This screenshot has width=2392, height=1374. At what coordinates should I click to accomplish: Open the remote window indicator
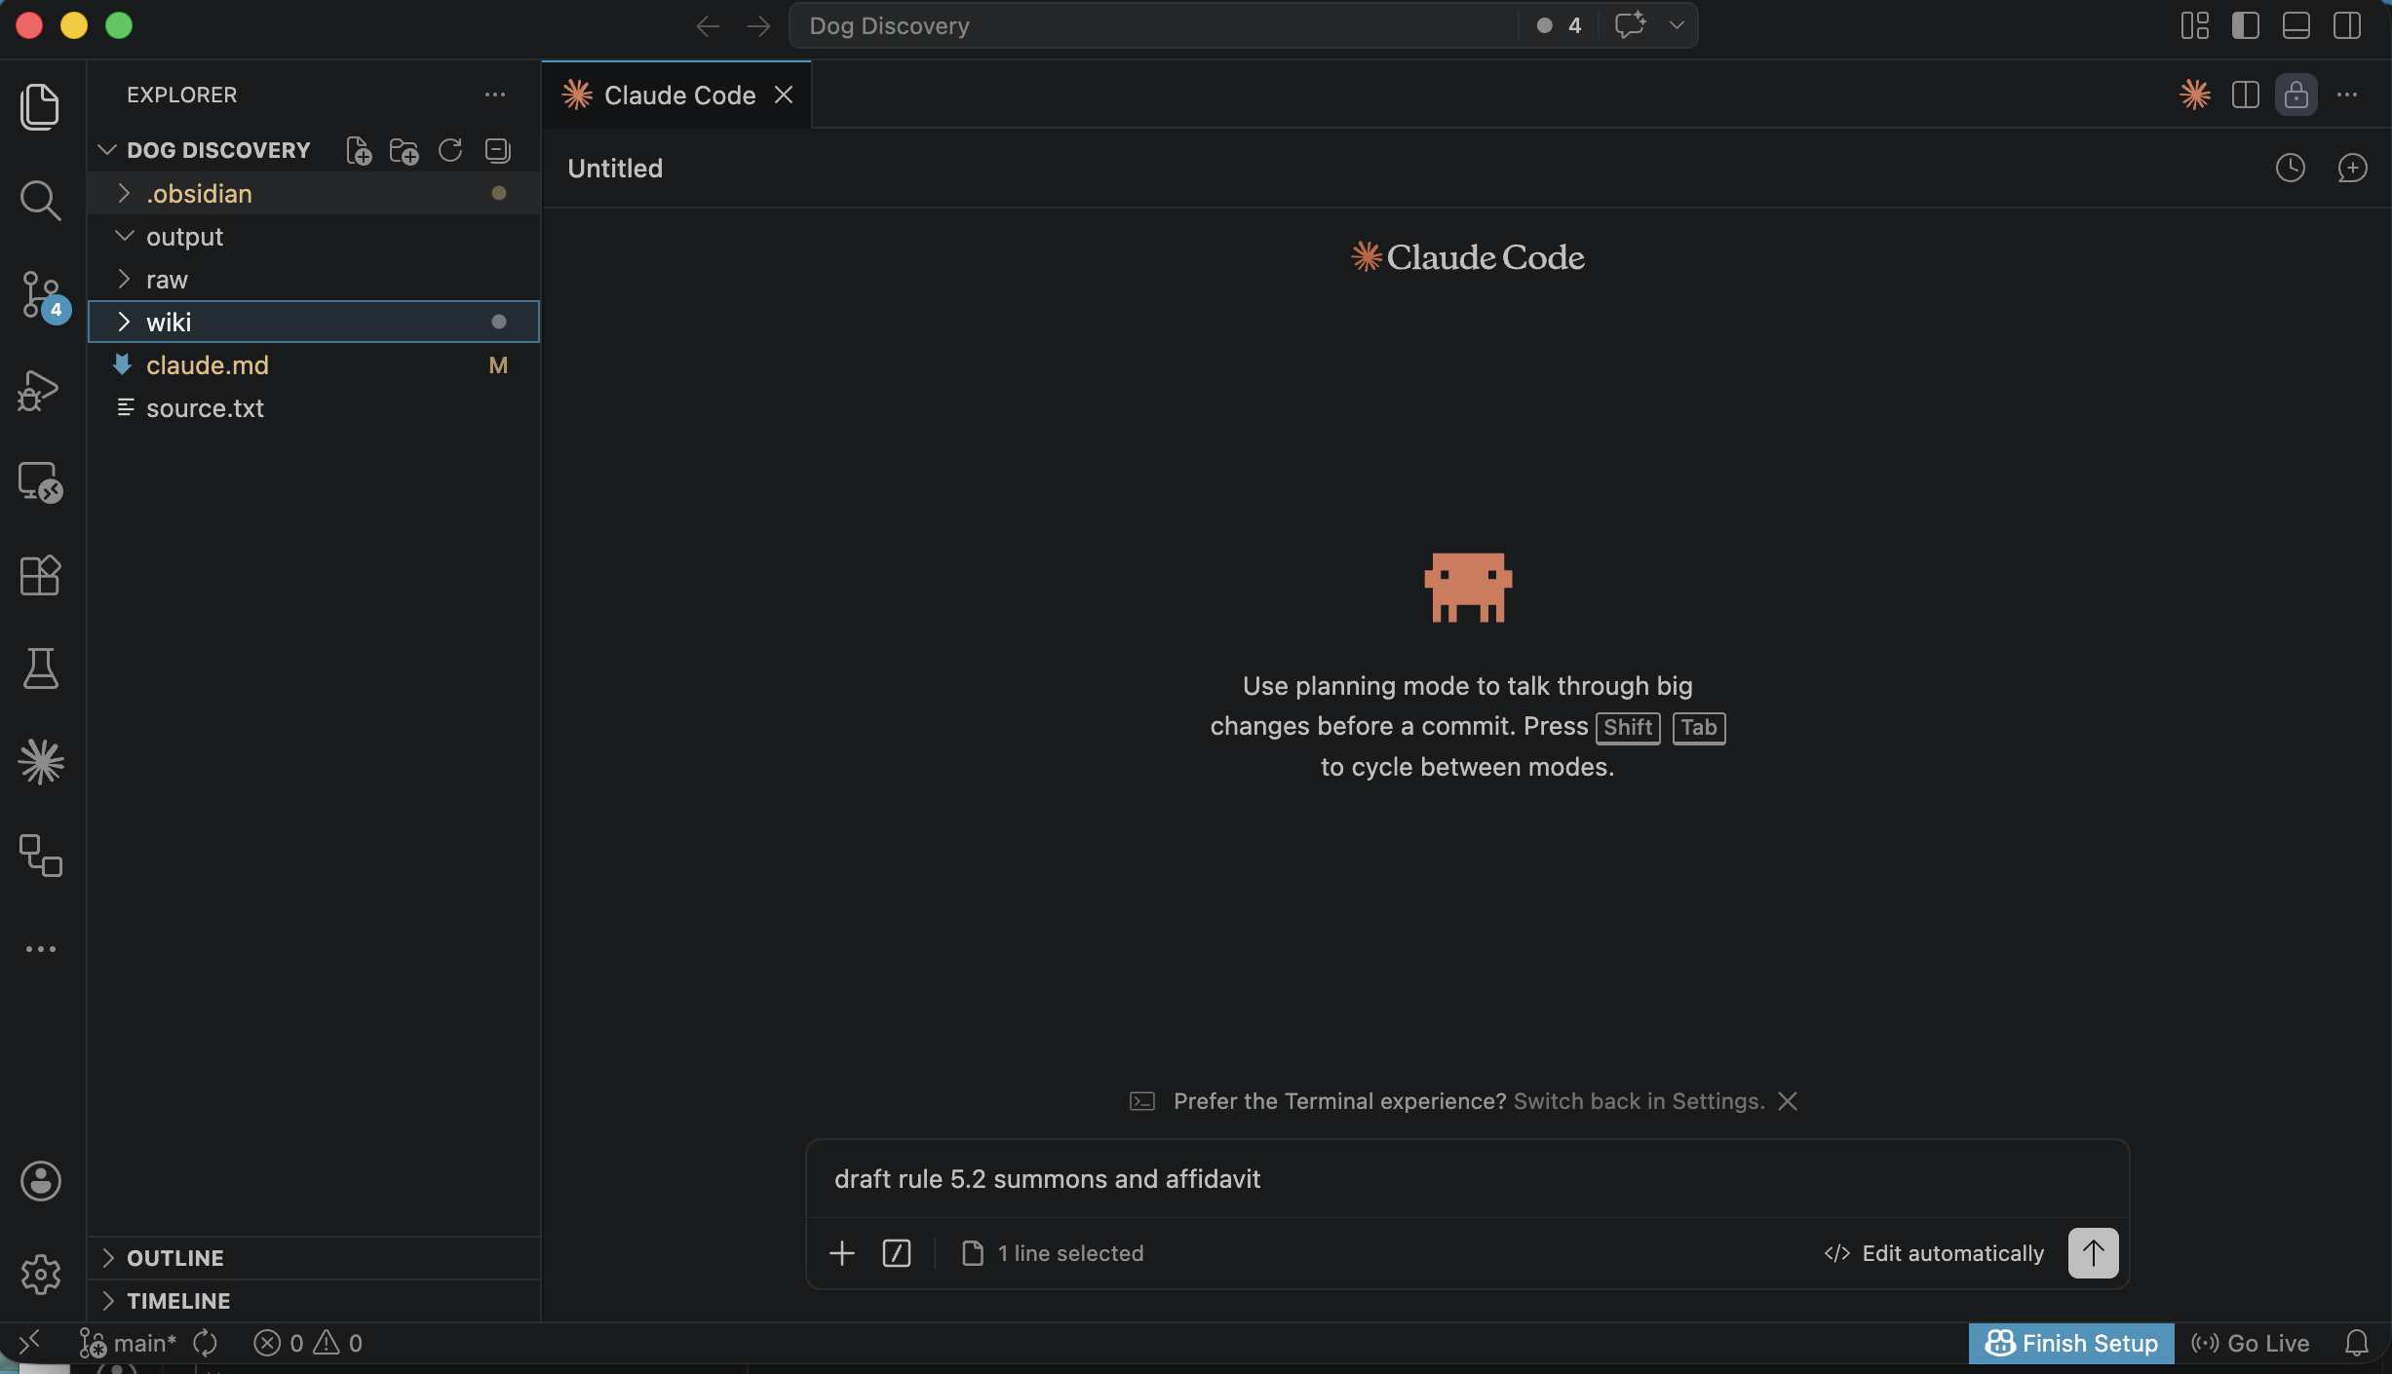pyautogui.click(x=29, y=1344)
